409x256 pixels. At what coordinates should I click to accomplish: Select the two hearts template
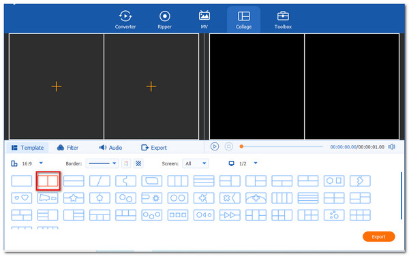(x=22, y=198)
